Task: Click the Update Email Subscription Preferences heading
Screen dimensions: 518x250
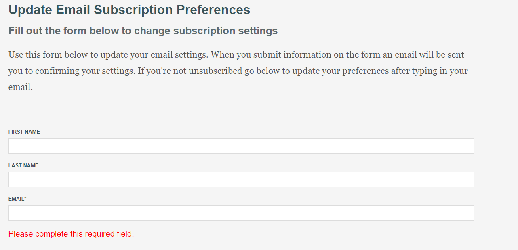Action: (x=129, y=10)
